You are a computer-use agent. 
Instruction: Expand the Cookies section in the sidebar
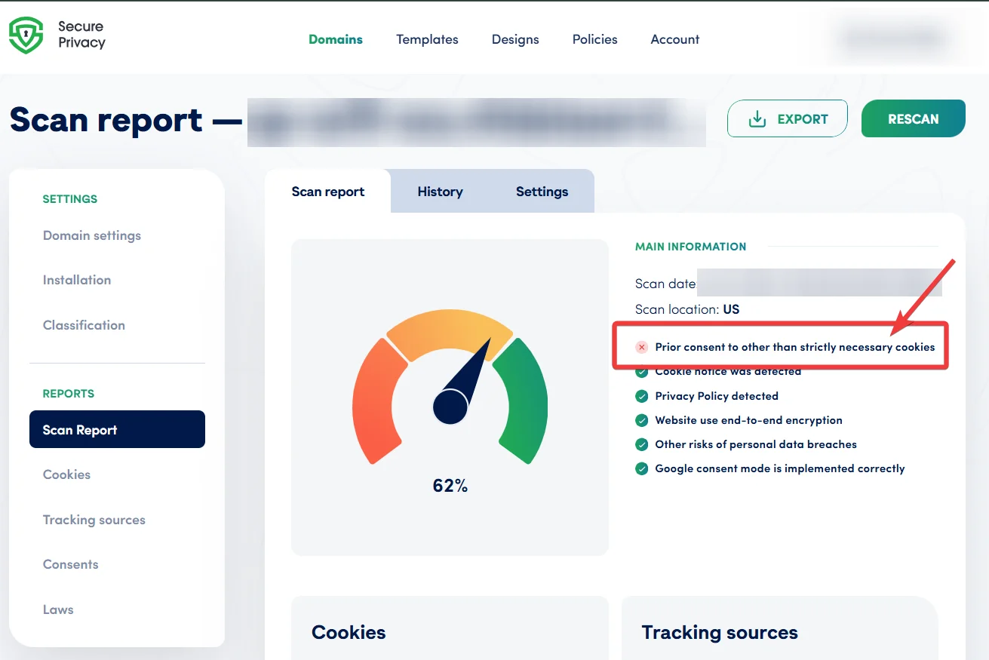coord(66,474)
